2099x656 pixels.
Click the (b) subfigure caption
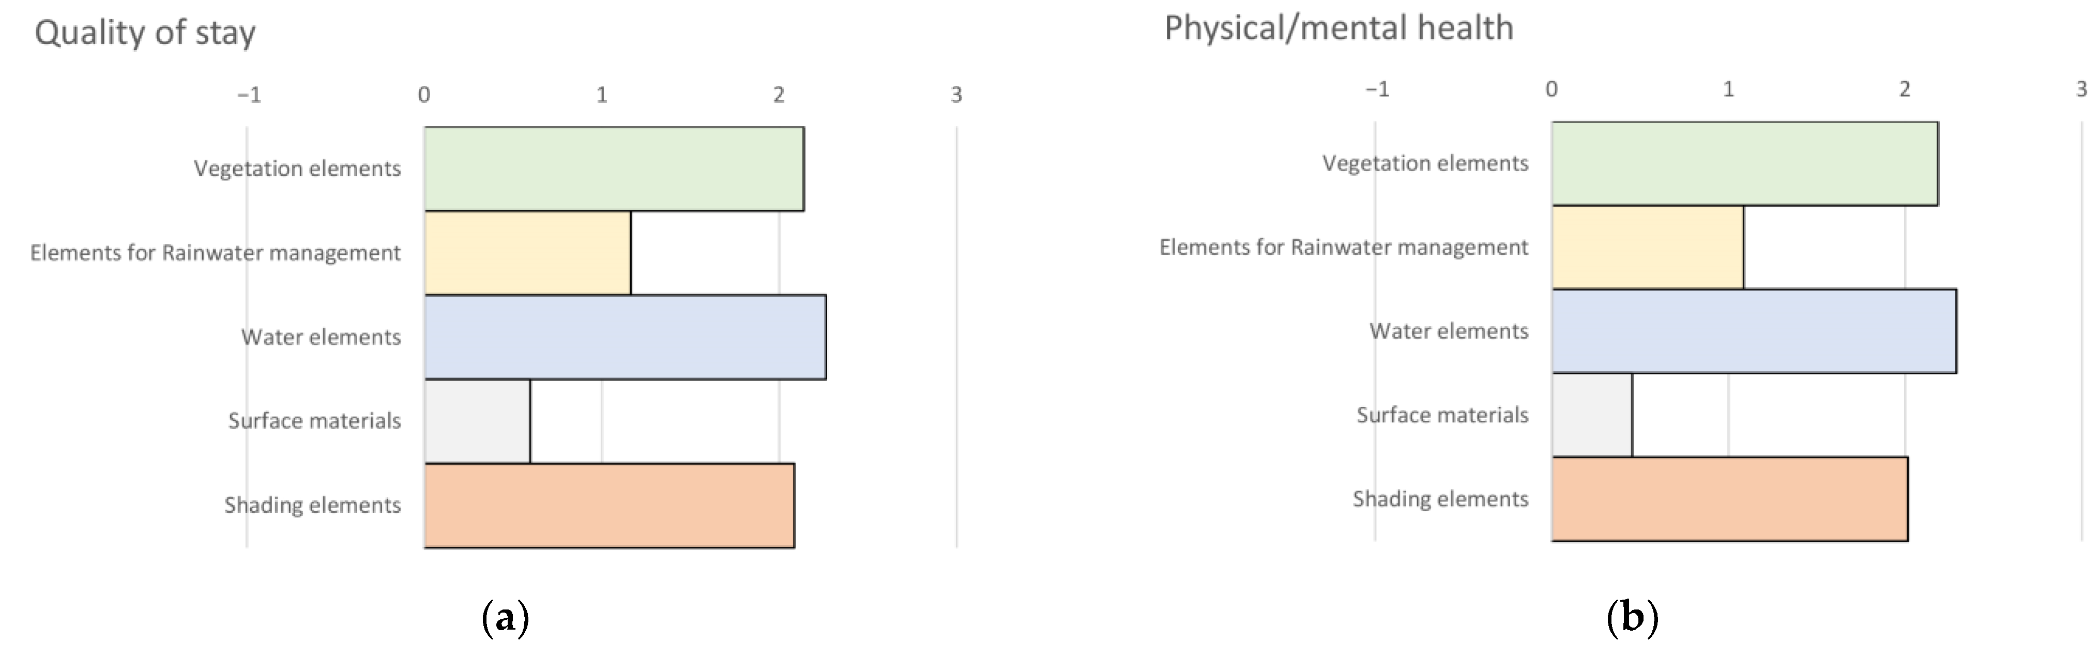coord(1631,618)
